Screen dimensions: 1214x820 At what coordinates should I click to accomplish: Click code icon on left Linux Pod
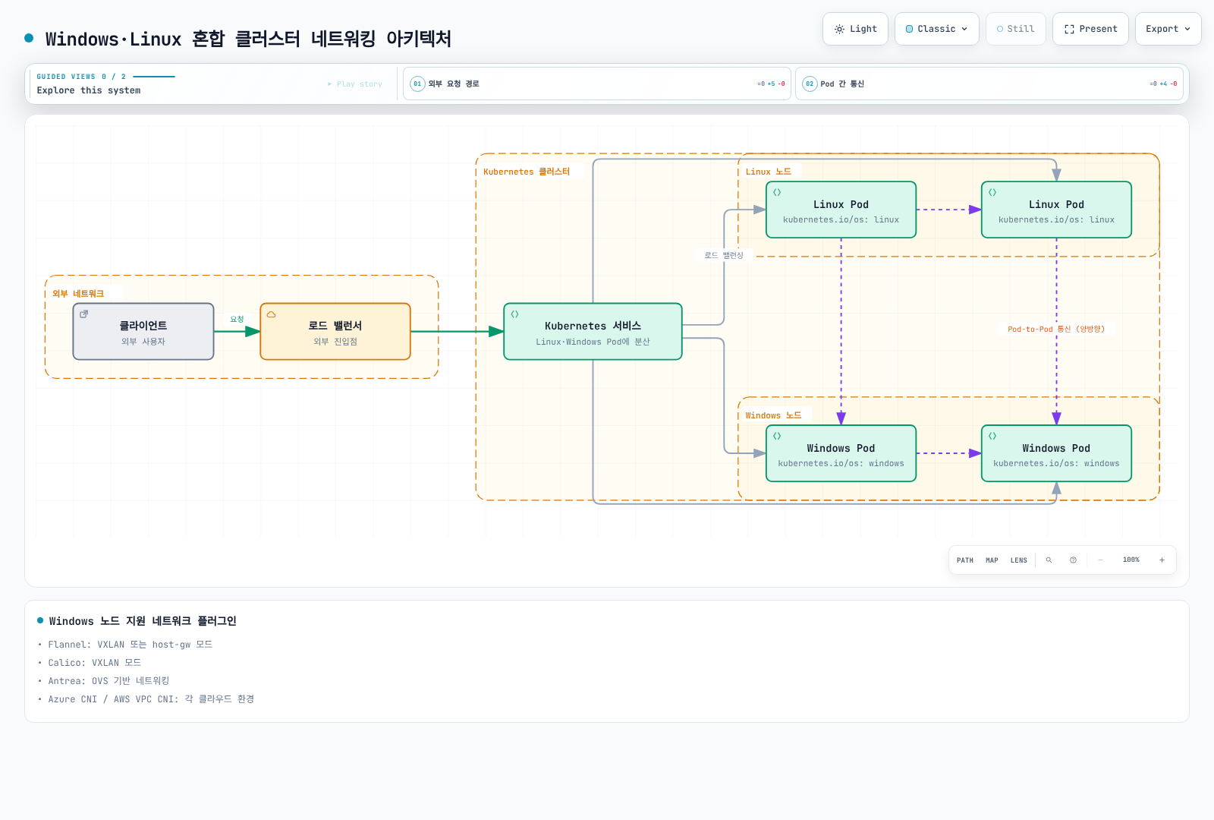tap(777, 193)
